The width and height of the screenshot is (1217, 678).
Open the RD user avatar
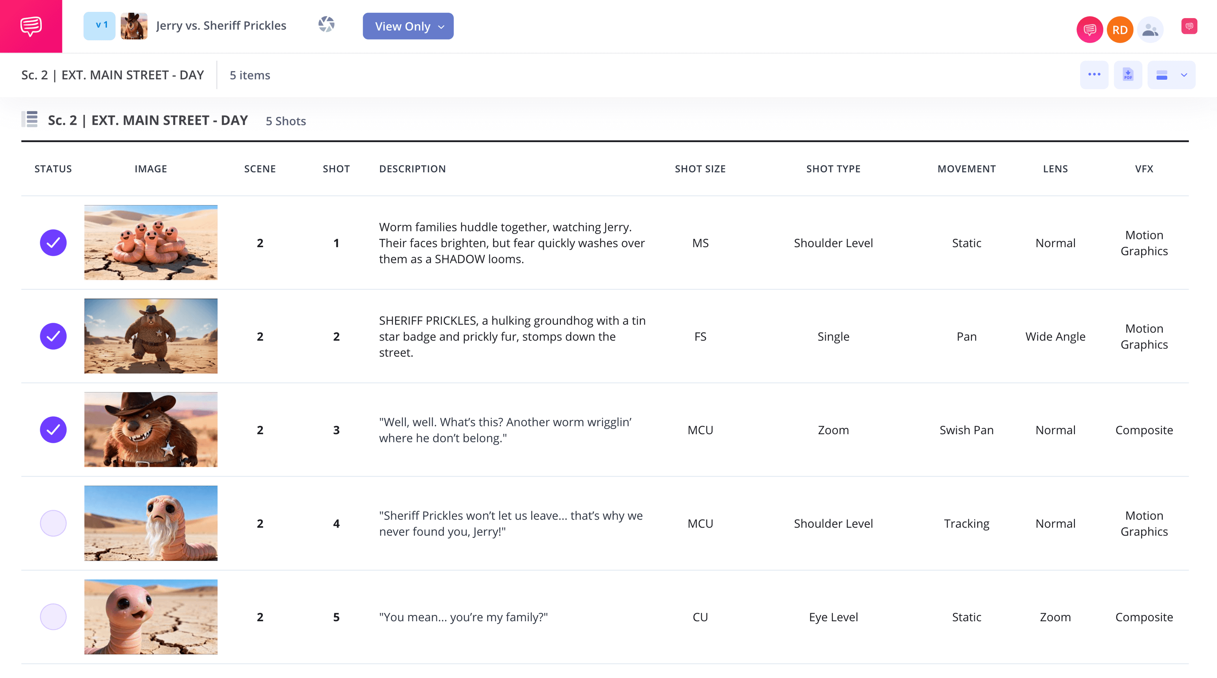1120,30
